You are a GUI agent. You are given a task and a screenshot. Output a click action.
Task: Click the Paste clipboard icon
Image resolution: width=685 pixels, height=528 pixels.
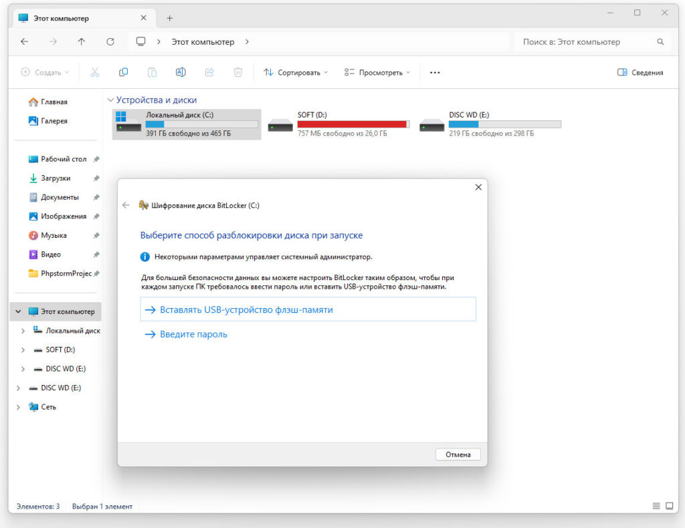click(152, 72)
